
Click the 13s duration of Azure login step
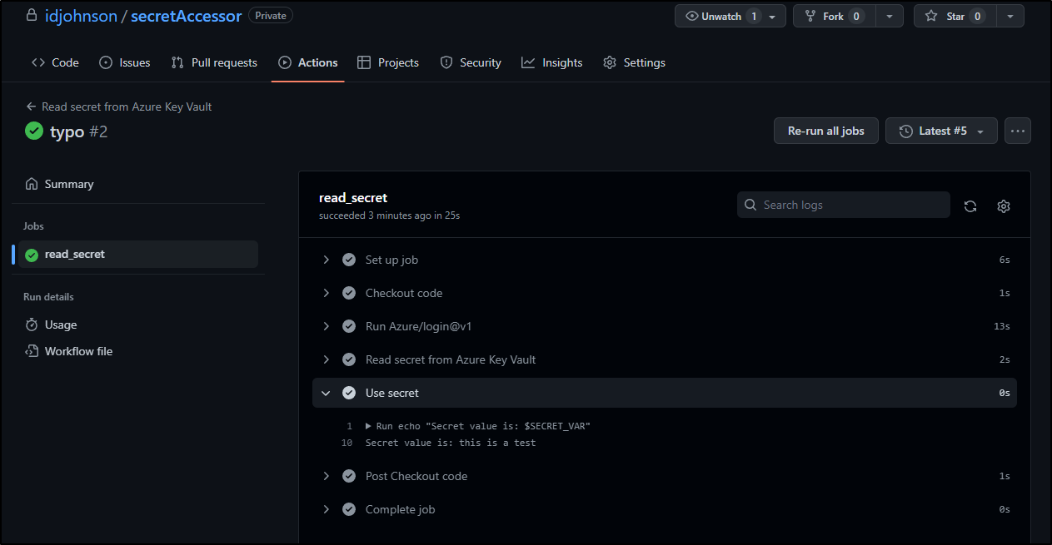(1002, 326)
